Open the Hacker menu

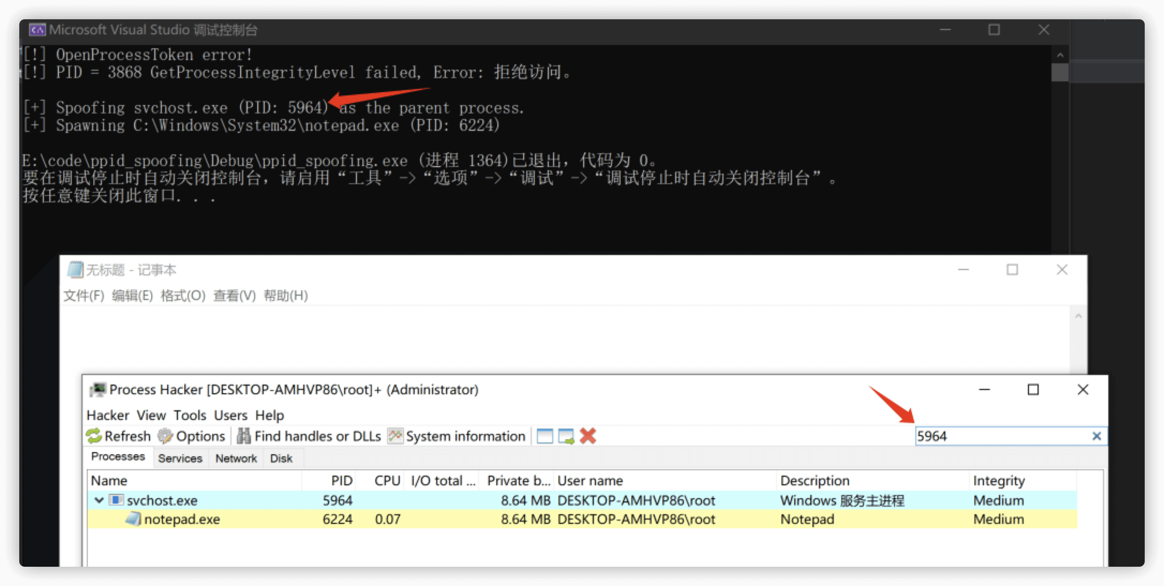click(x=108, y=415)
